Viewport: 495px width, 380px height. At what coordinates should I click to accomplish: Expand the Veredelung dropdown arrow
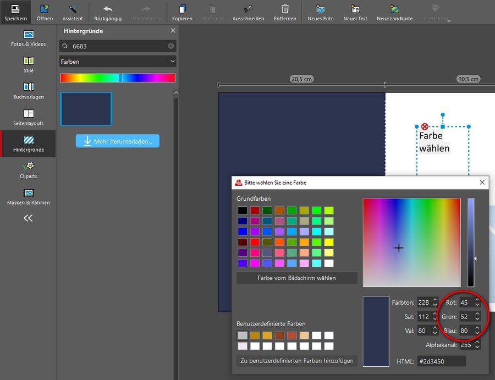point(449,21)
